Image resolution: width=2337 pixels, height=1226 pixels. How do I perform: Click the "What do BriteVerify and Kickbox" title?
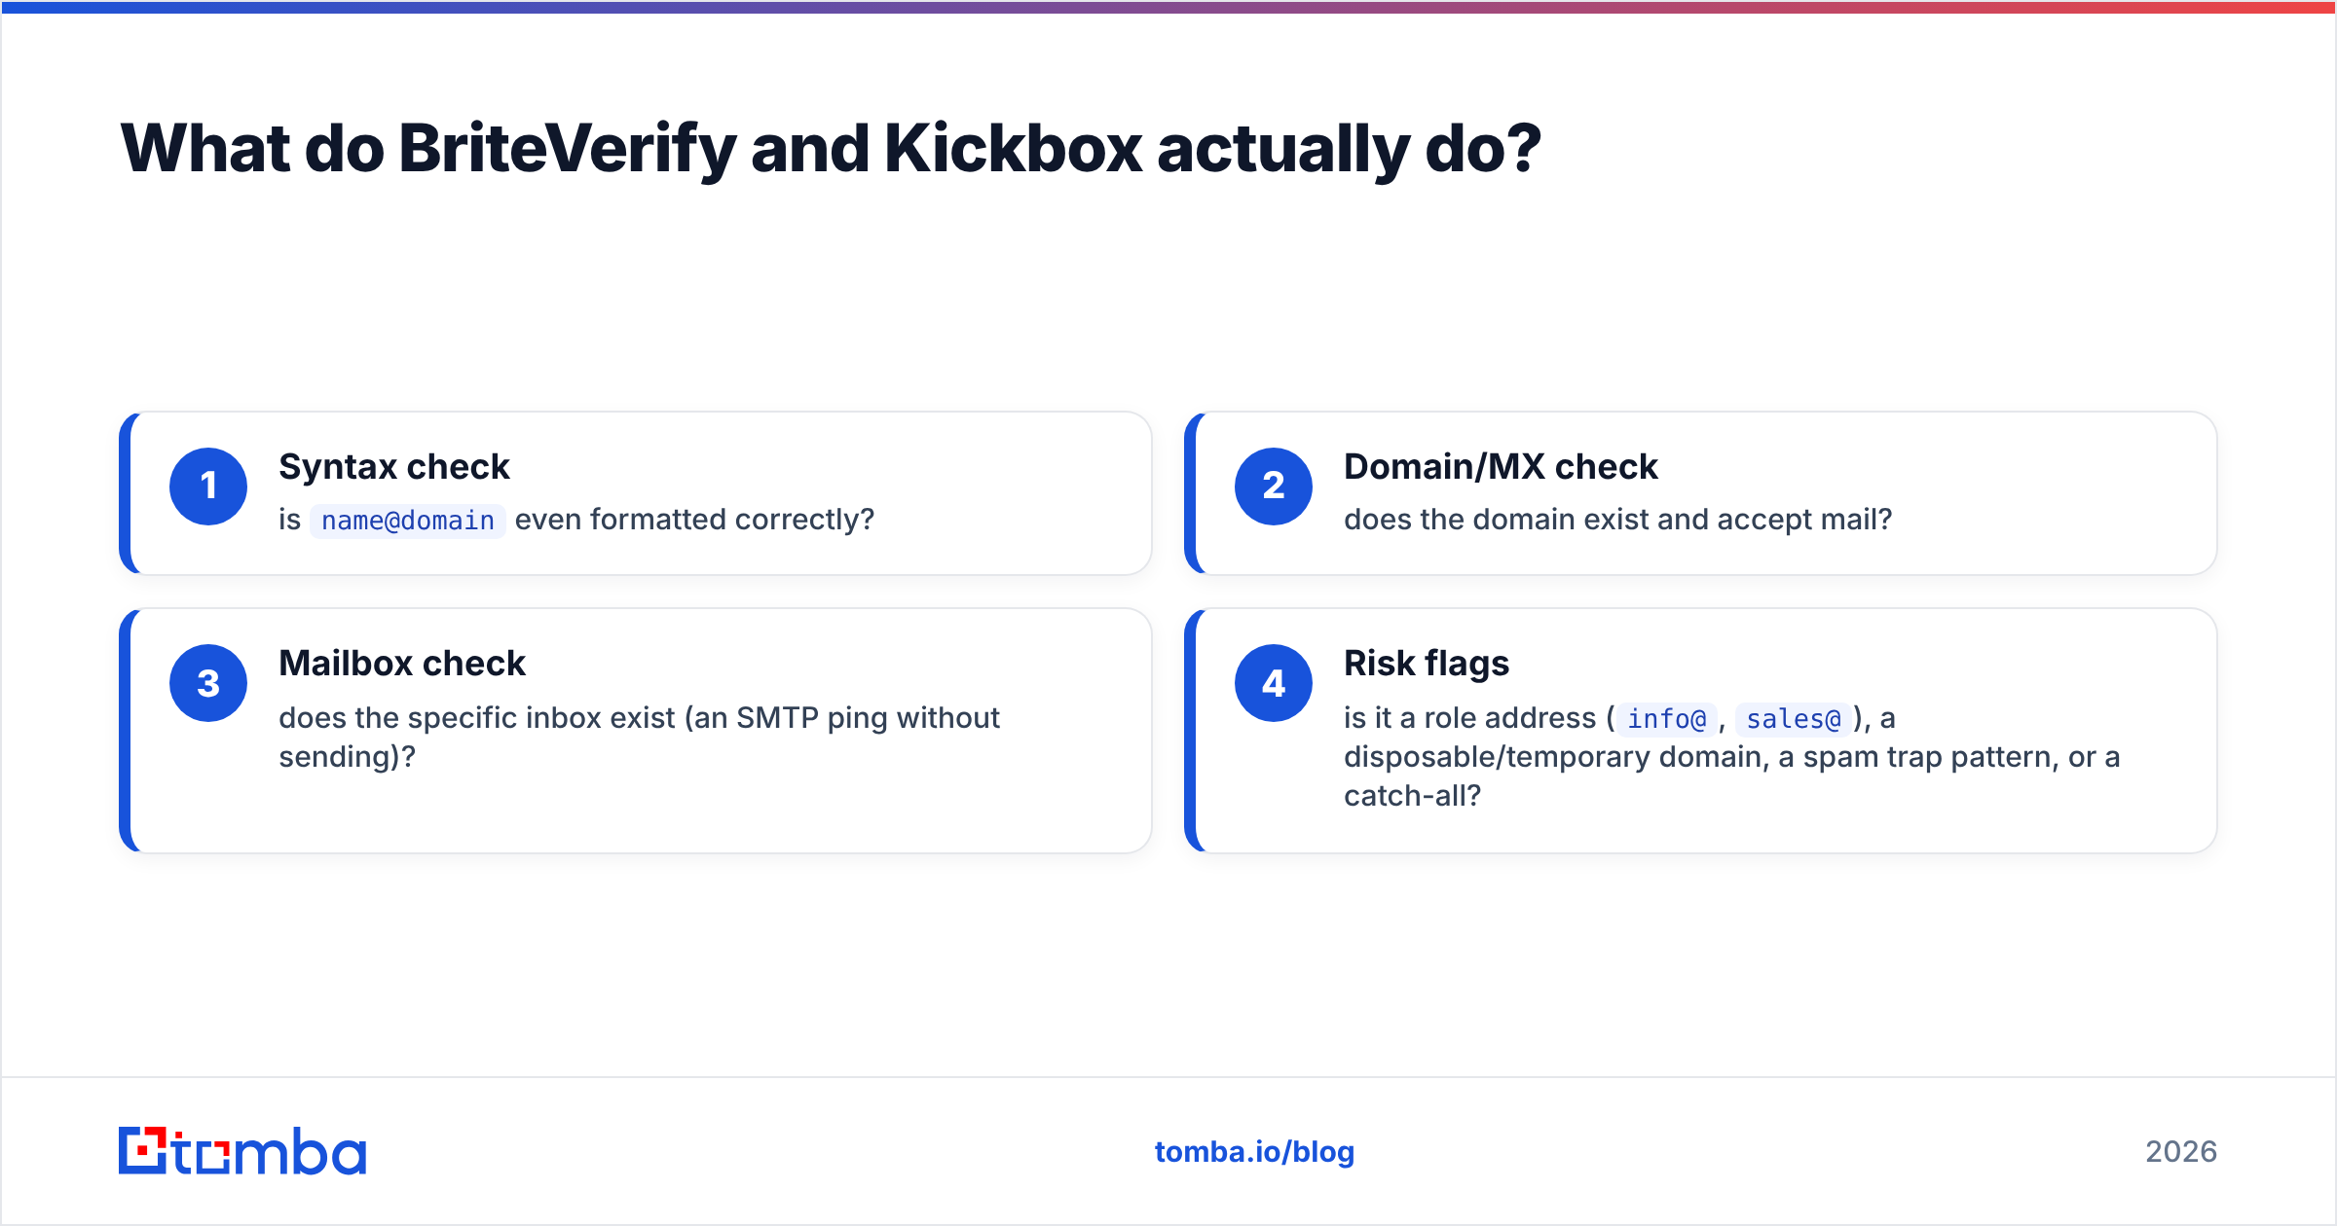(x=831, y=149)
